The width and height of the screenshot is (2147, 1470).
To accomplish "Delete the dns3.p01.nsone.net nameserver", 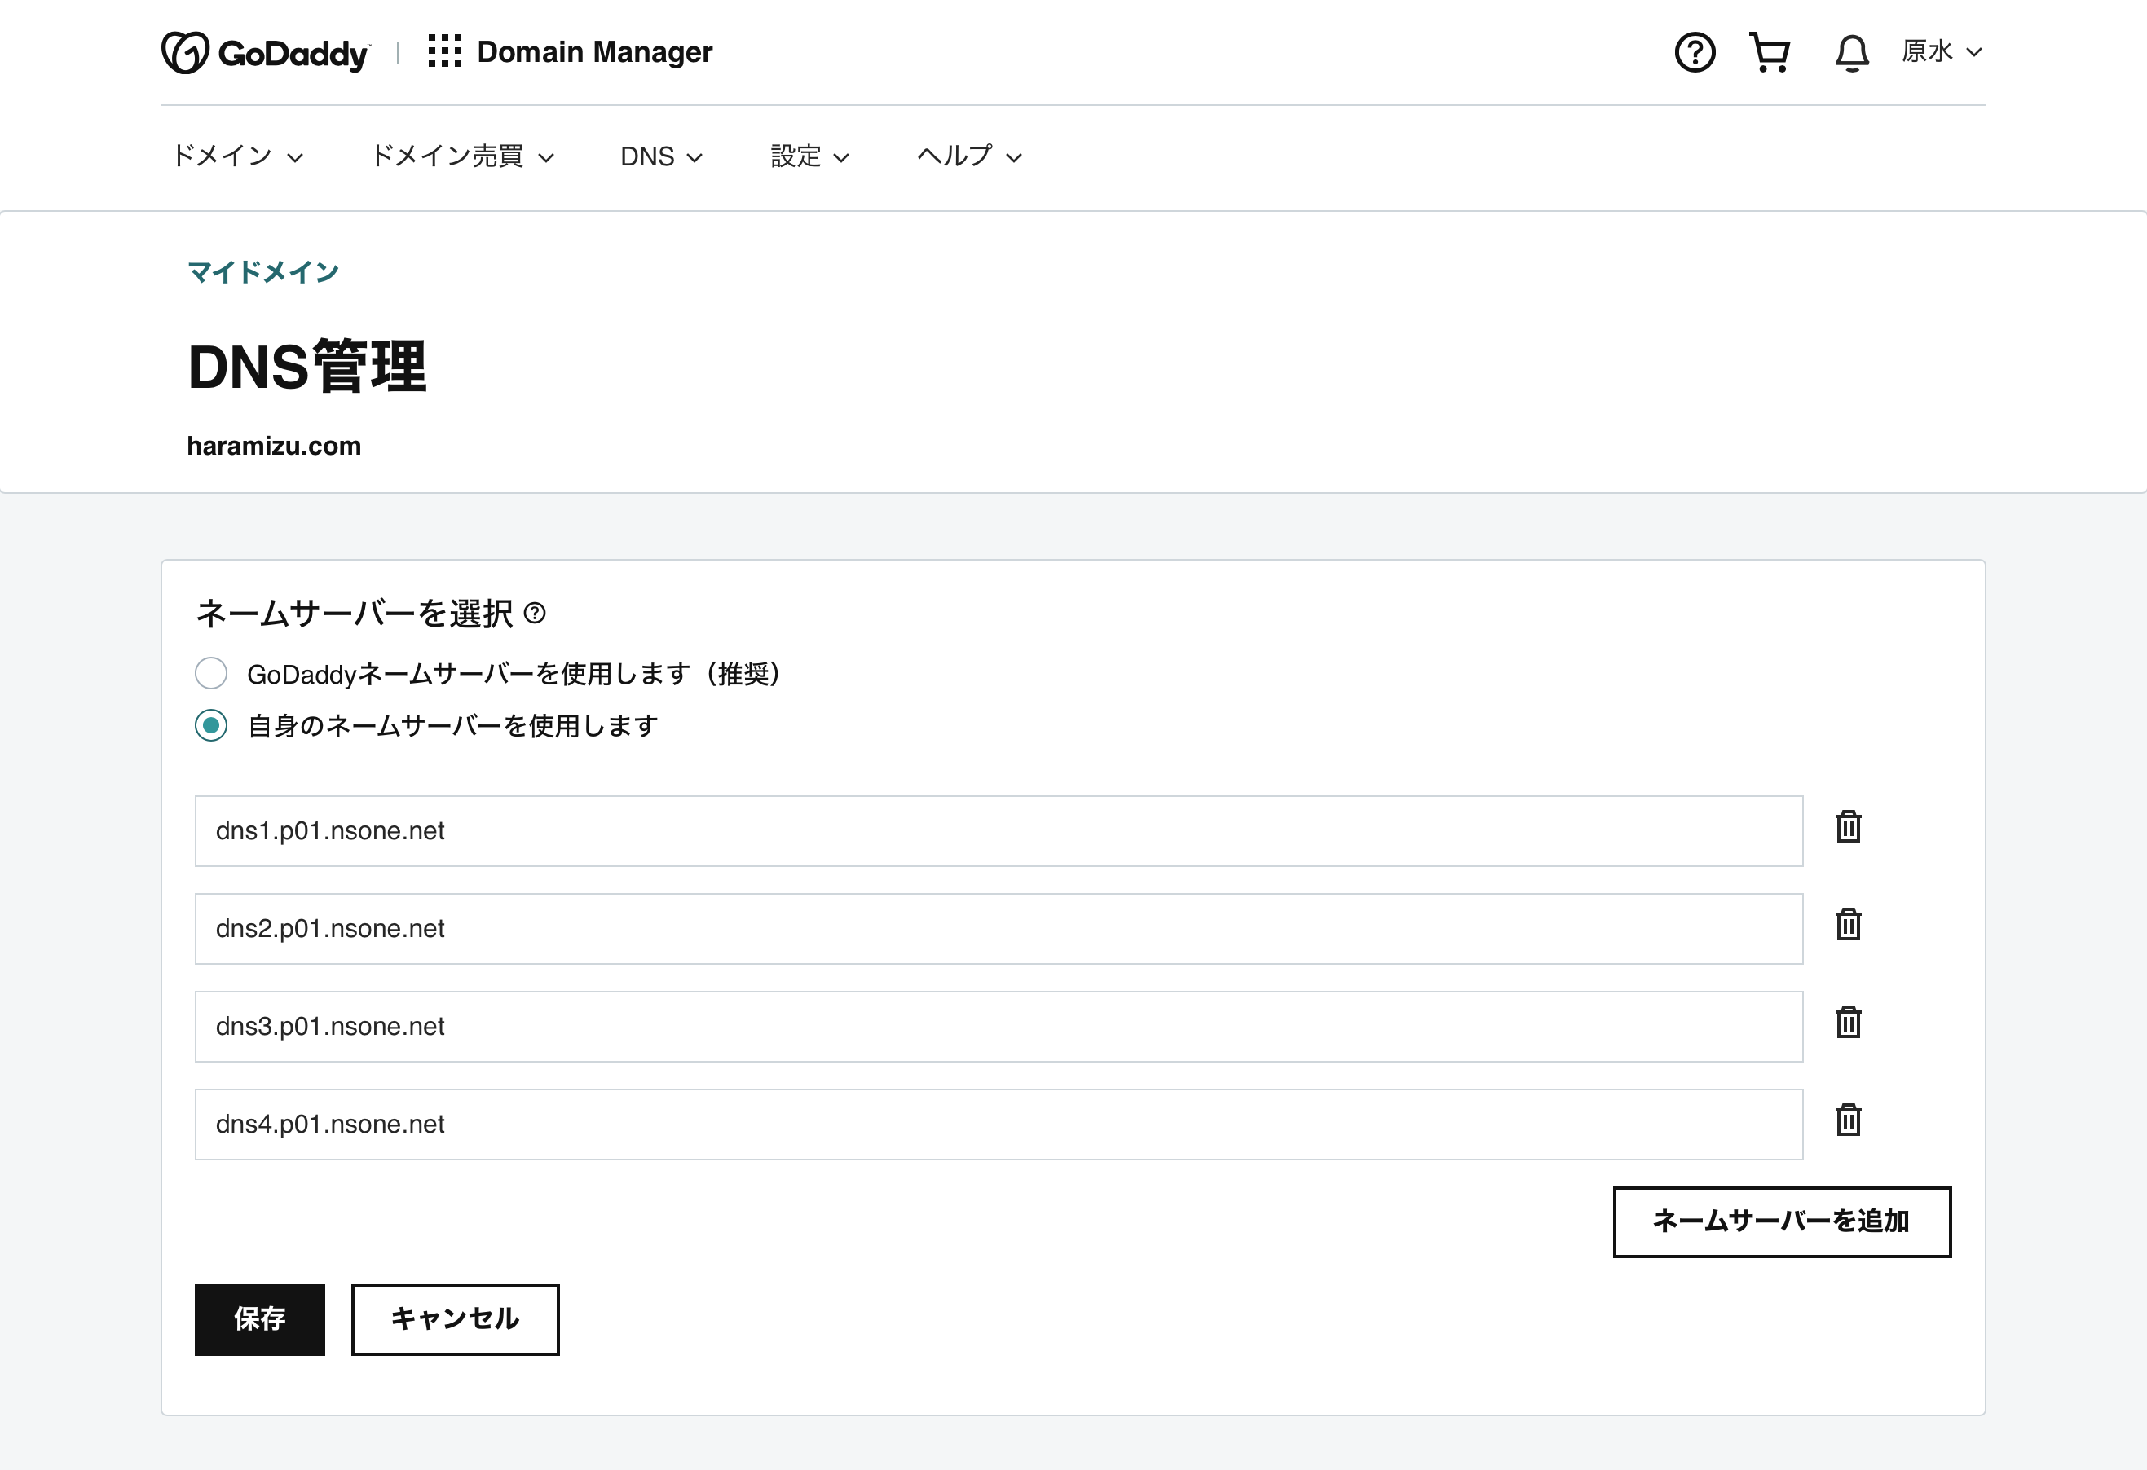I will (x=1848, y=1022).
